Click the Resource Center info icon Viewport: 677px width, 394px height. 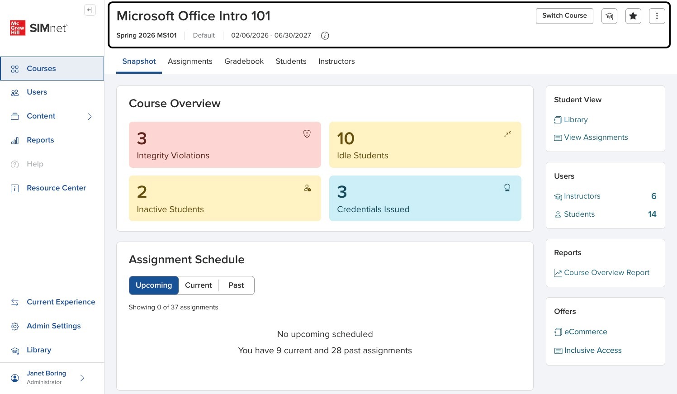click(x=15, y=188)
